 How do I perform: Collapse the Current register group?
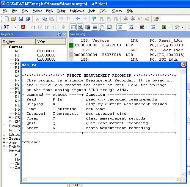pyautogui.click(x=4, y=47)
